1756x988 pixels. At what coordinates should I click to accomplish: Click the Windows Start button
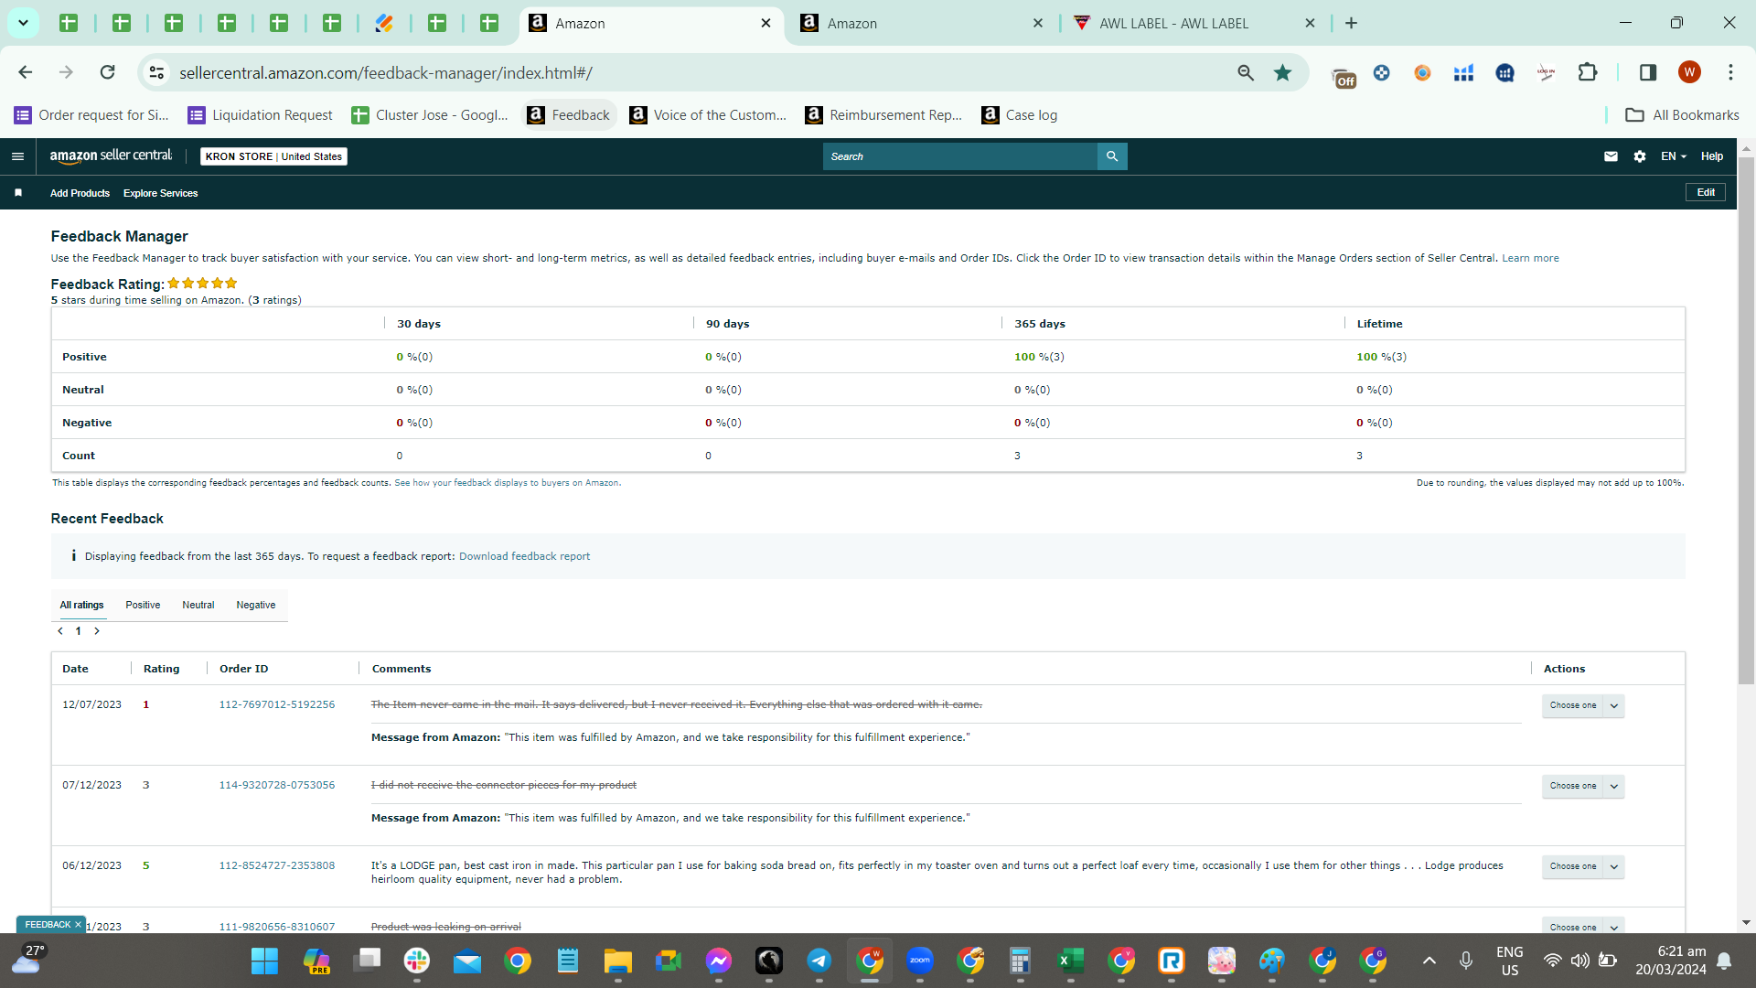point(265,961)
